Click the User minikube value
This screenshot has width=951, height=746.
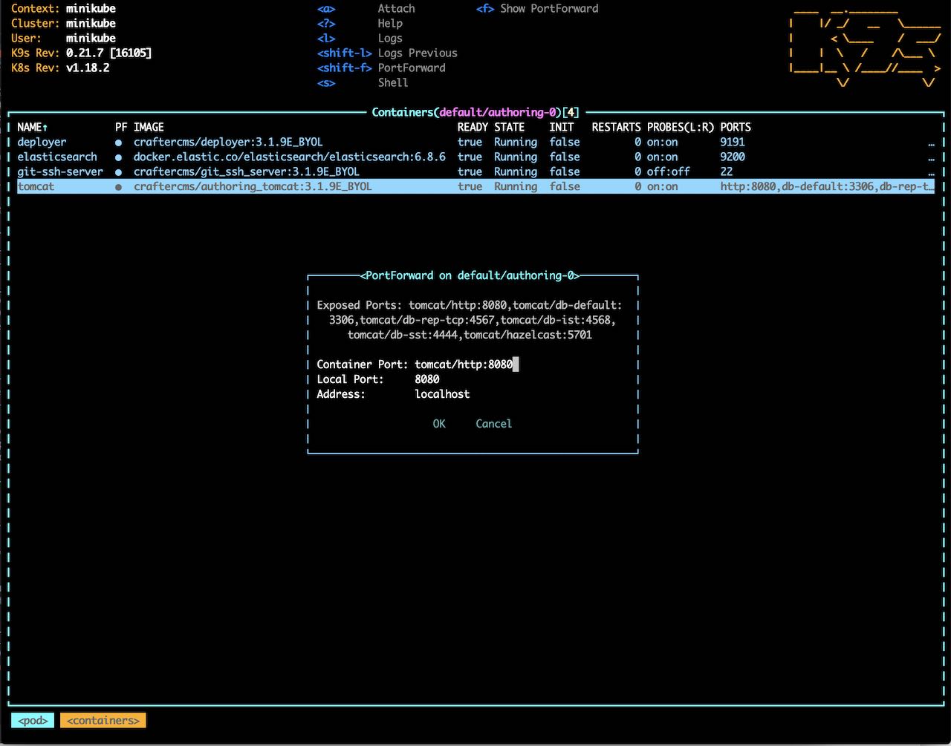[91, 38]
